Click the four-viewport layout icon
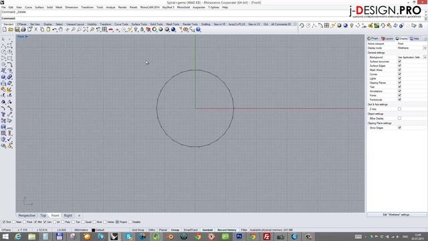 tap(104, 29)
